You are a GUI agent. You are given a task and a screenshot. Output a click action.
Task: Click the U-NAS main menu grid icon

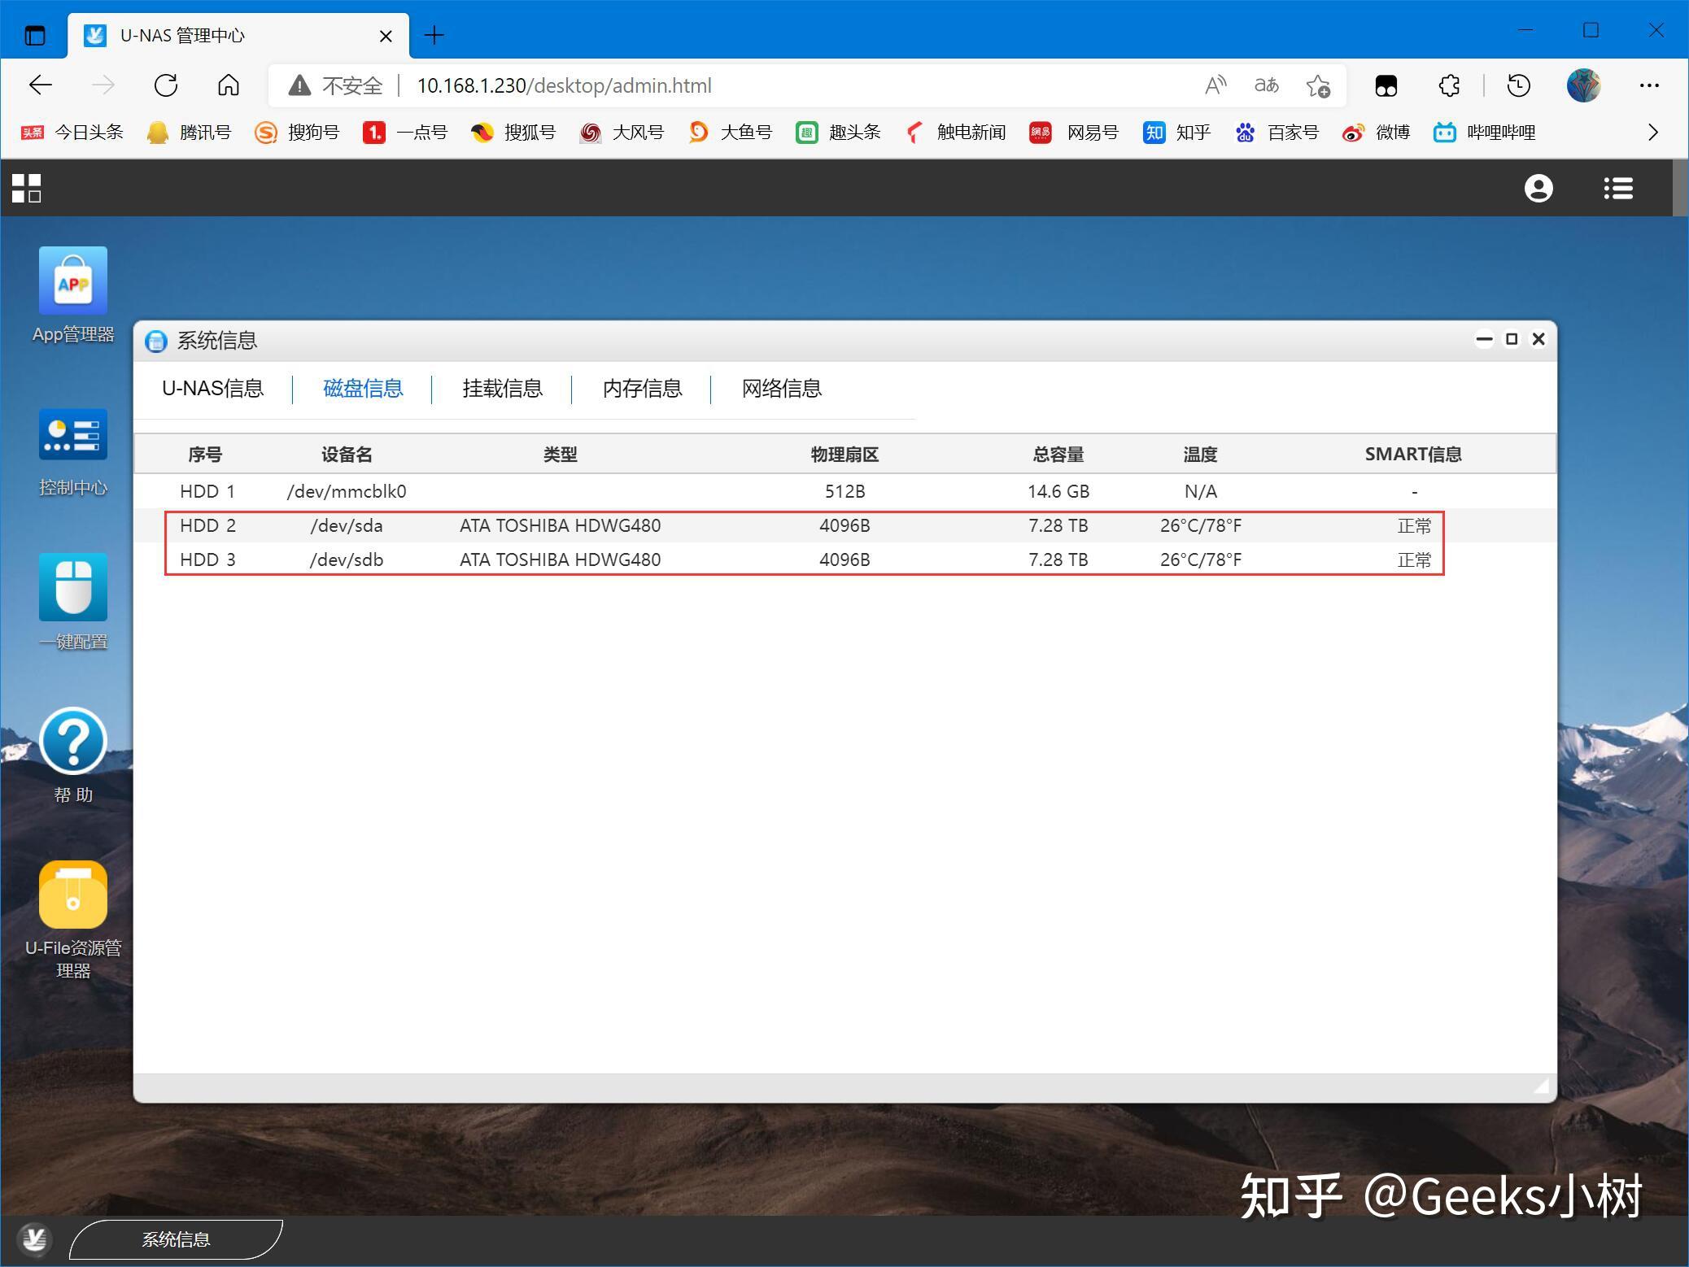[26, 188]
